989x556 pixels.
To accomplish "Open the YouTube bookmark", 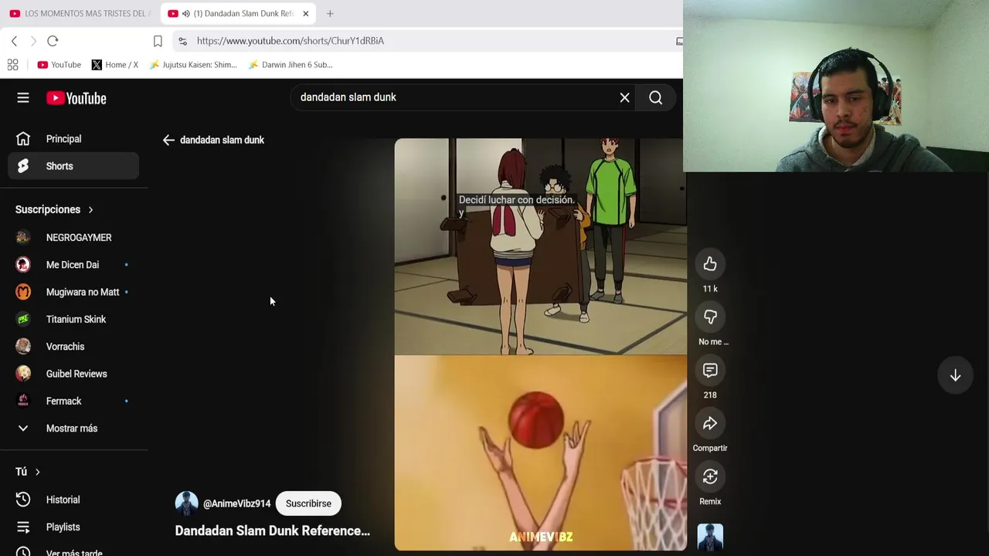I will 59,65.
